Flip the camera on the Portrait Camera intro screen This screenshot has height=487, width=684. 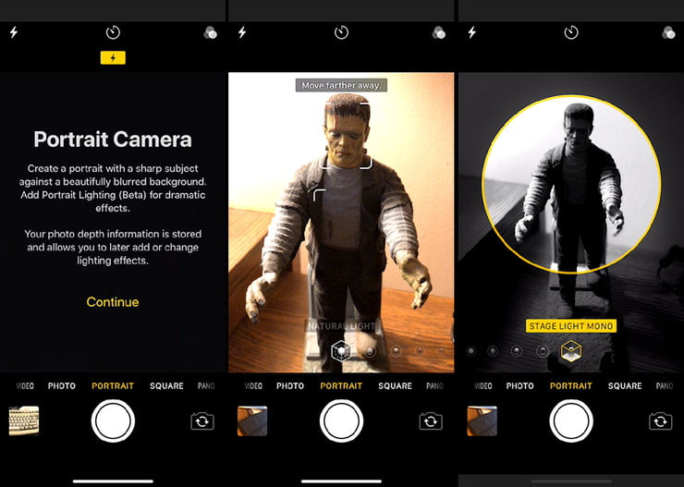point(202,421)
